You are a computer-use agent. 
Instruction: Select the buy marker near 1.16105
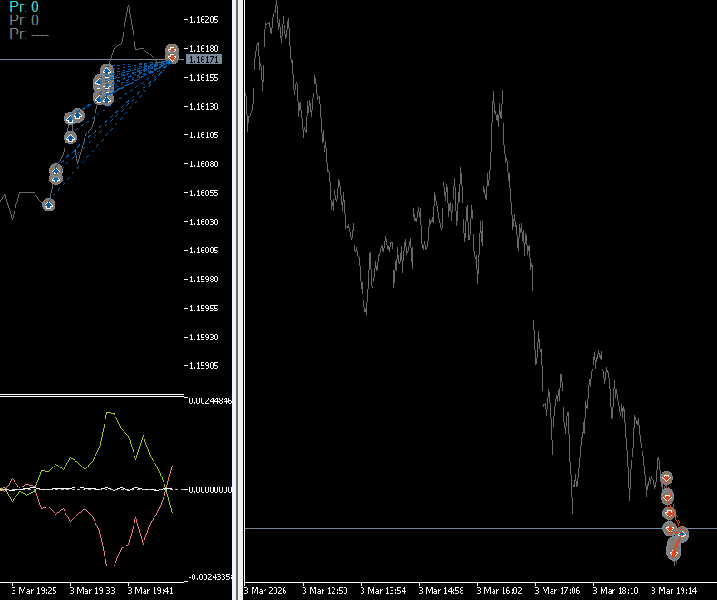[70, 137]
